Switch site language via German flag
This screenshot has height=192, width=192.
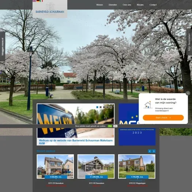click(x=38, y=1)
